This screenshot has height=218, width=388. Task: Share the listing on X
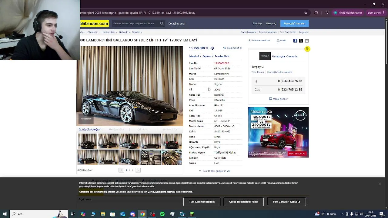(301, 41)
